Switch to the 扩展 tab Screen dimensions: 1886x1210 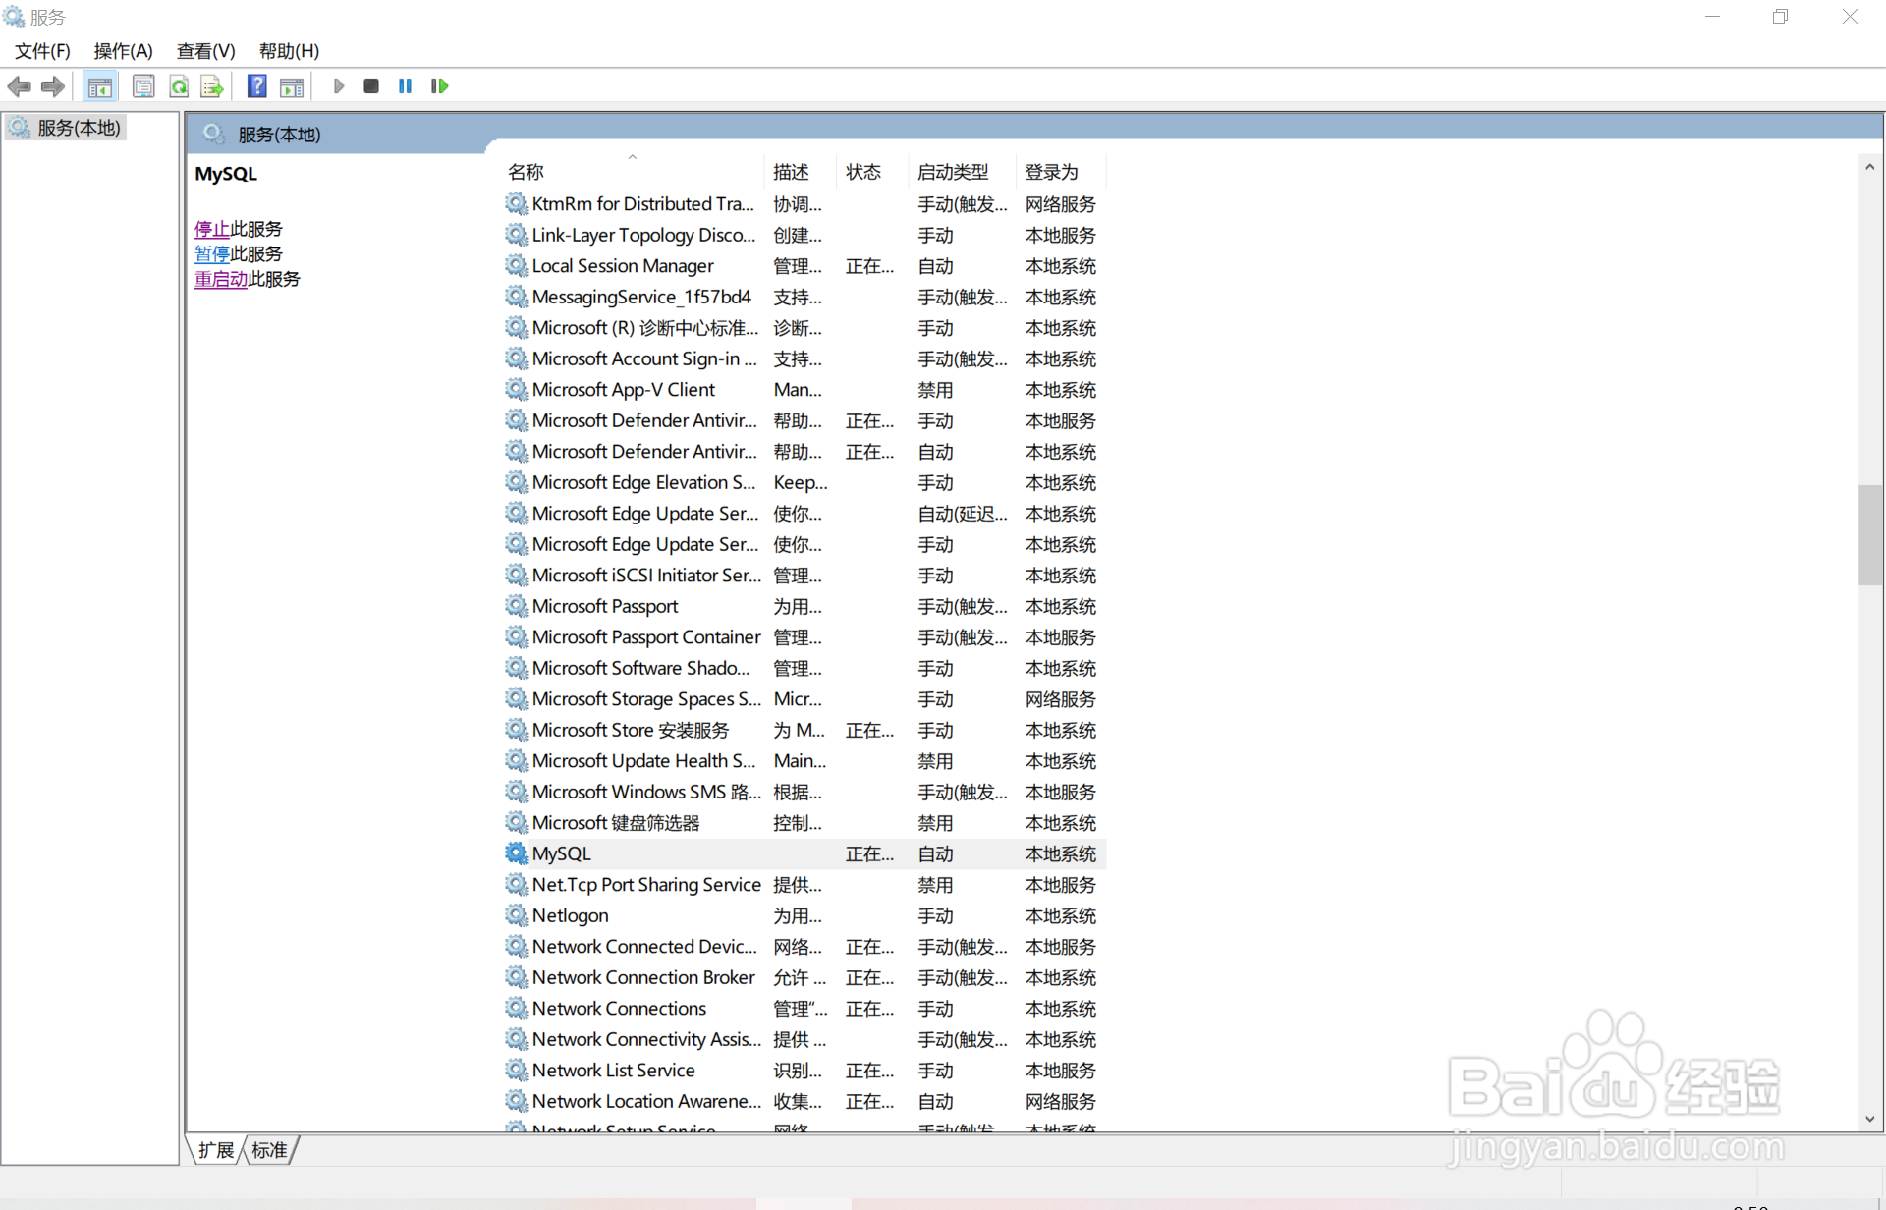216,1150
